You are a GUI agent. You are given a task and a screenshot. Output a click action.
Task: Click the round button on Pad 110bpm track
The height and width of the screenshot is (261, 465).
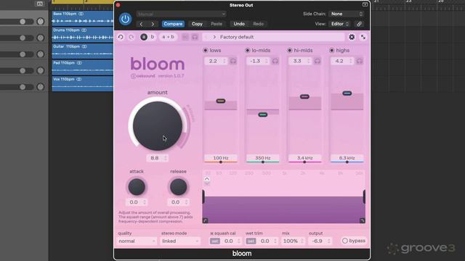coord(41,70)
